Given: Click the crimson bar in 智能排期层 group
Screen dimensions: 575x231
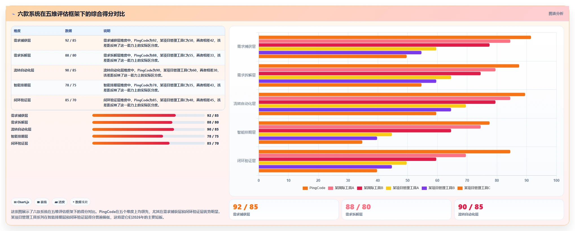Looking at the screenshot, I should point(355,131).
